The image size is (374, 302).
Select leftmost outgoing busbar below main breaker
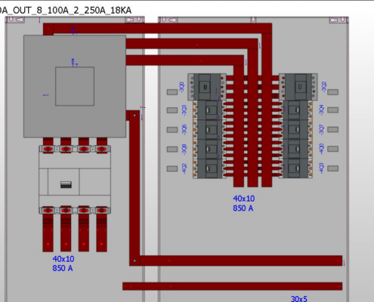pos(48,233)
